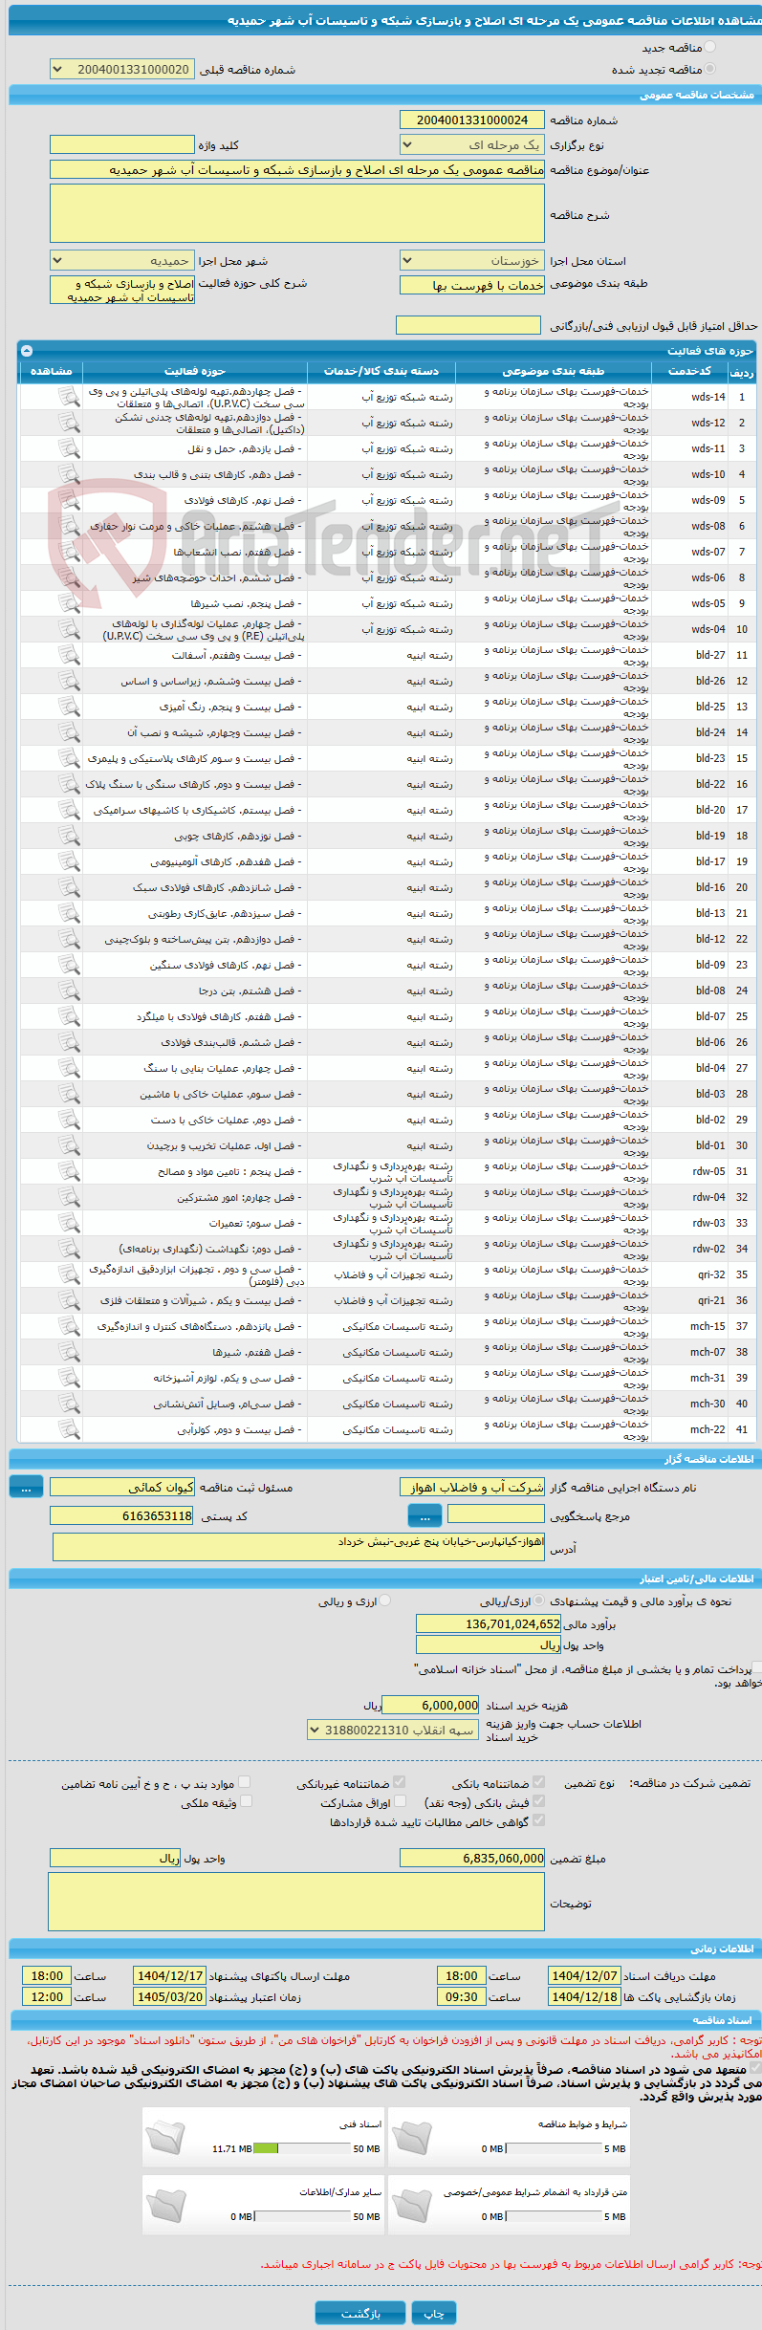Open the view icon for row wds-14
Viewport: 762px width, 2330px height.
pyautogui.click(x=69, y=397)
